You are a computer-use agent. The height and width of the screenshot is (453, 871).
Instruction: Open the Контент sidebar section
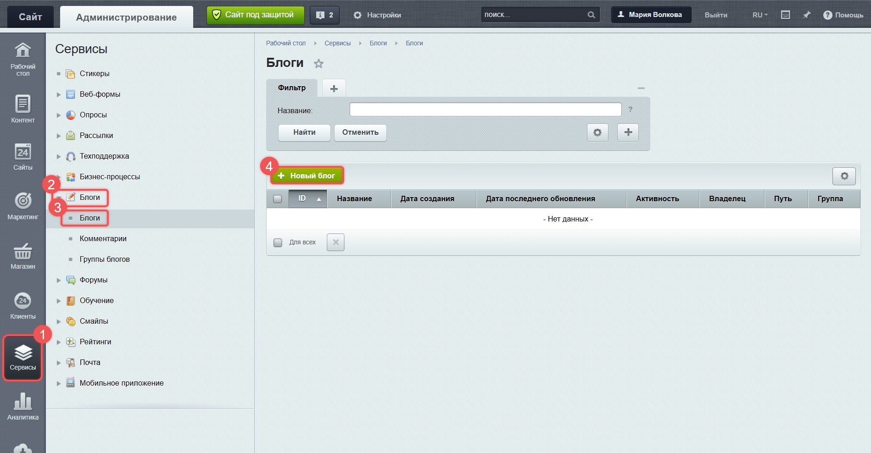point(23,109)
